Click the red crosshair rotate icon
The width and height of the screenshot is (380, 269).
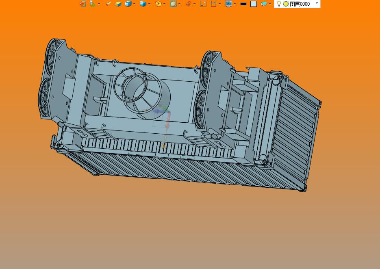188,4
